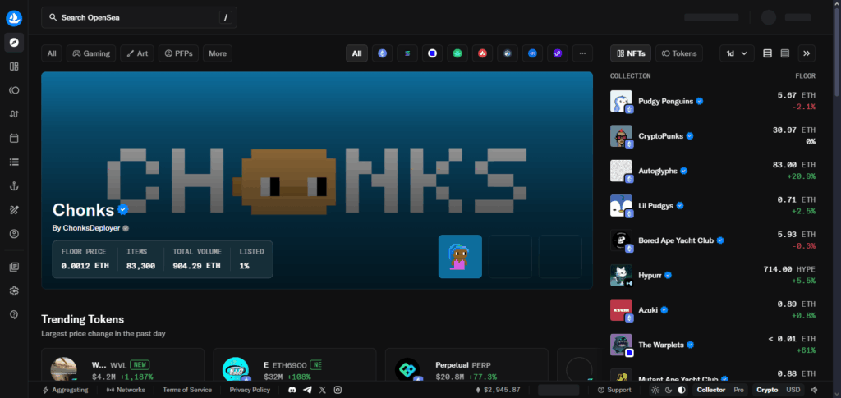Switch currency display to USD
This screenshot has width=841, height=398.
click(x=793, y=390)
